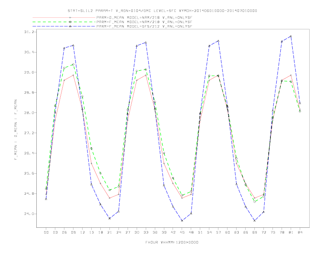
Task: Select legend entry PARM=O_MEAN MODEL=NAM/218
Action: (x=144, y=17)
